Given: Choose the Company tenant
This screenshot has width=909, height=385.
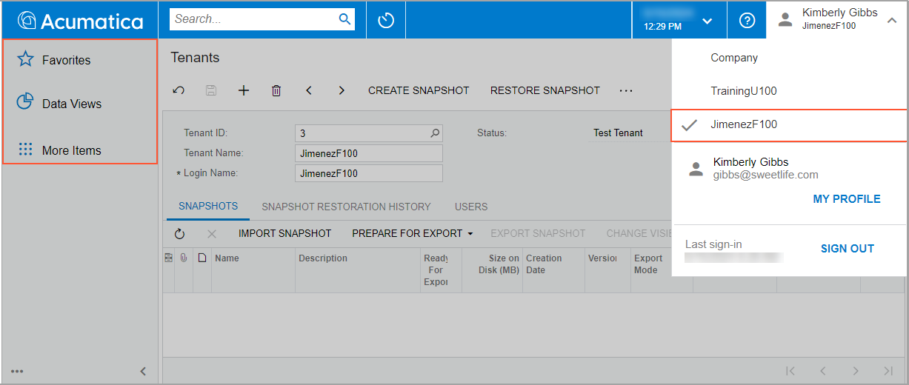Looking at the screenshot, I should click(734, 58).
